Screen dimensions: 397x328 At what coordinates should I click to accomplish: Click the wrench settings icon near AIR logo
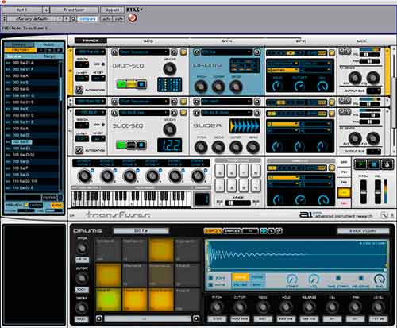point(384,215)
